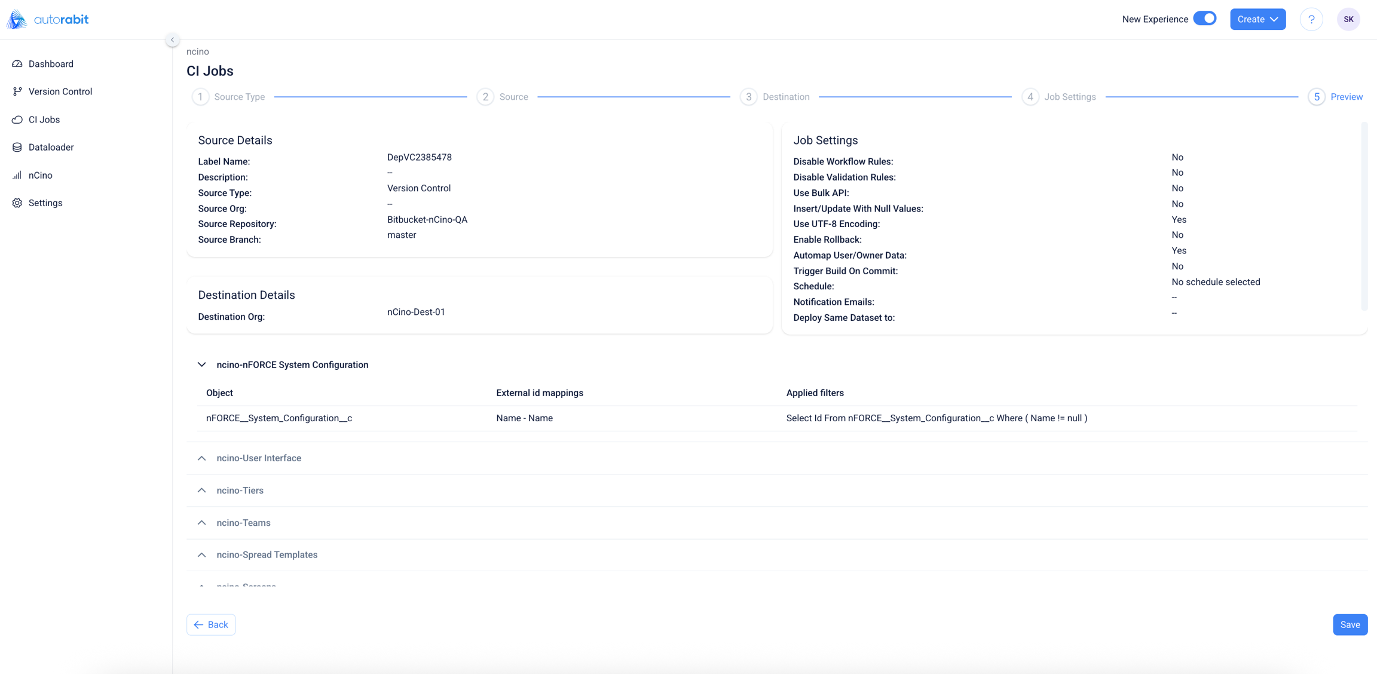The width and height of the screenshot is (1377, 674).
Task: Open Dashboard from the sidebar icon
Action: coord(17,64)
